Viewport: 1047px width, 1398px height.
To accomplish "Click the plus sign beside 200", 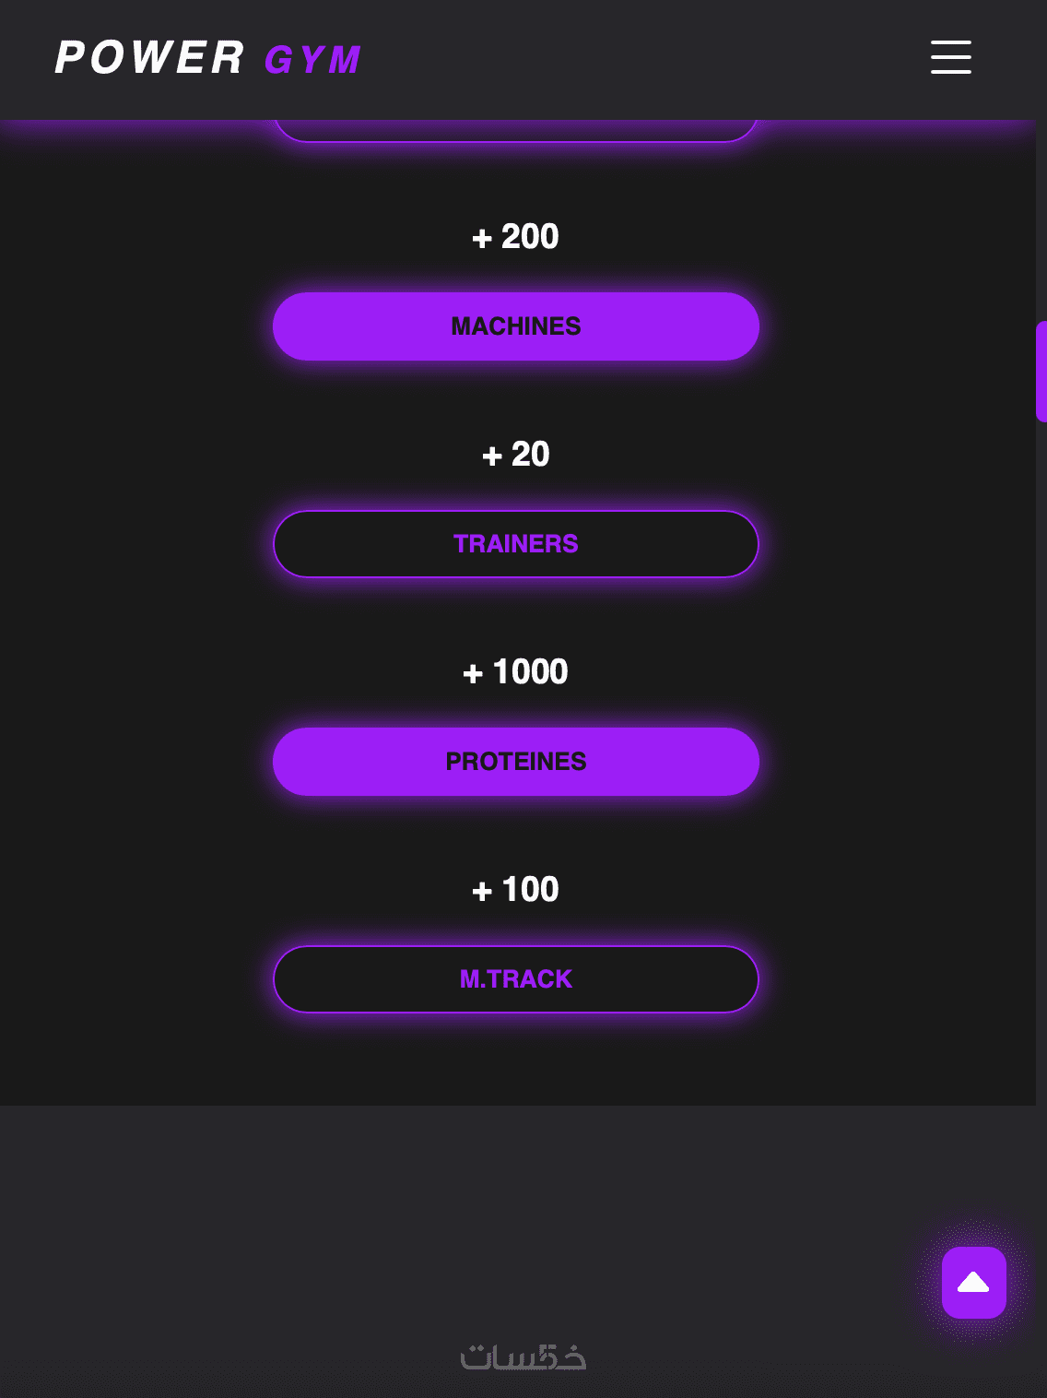I will click(482, 239).
